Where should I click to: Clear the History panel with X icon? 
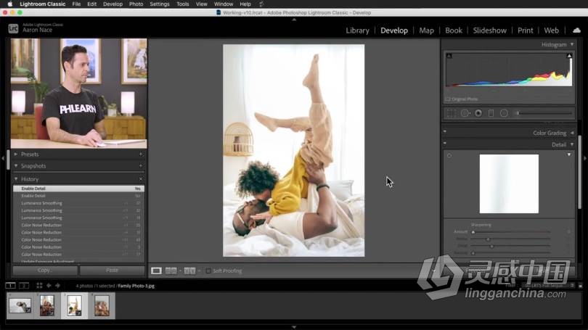[141, 179]
